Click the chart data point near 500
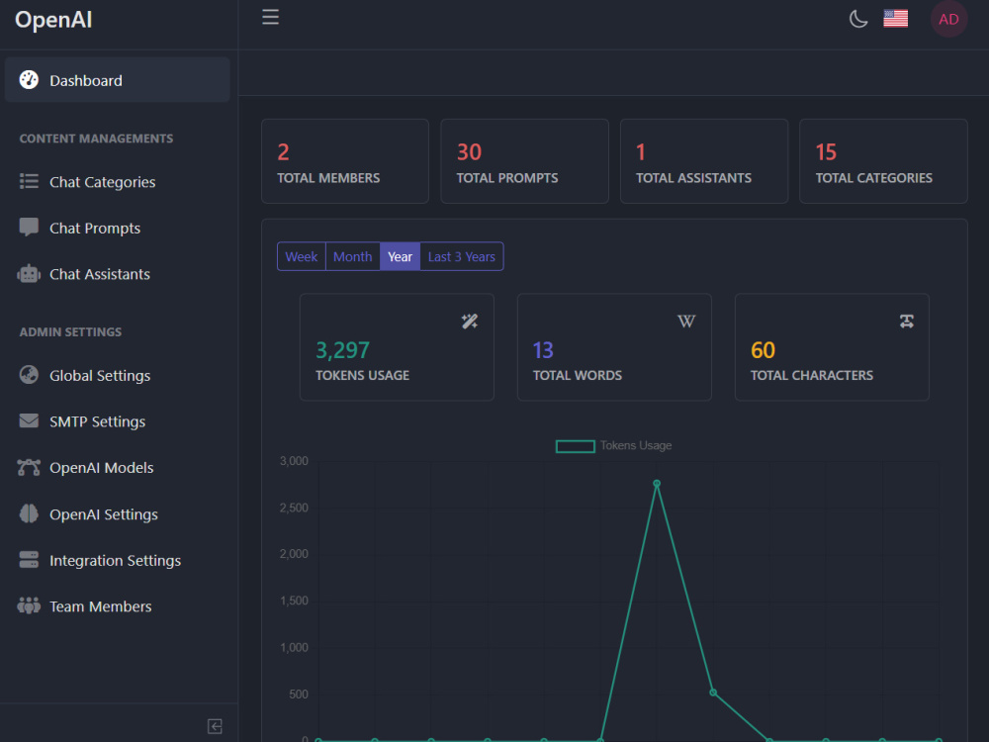 click(x=713, y=693)
